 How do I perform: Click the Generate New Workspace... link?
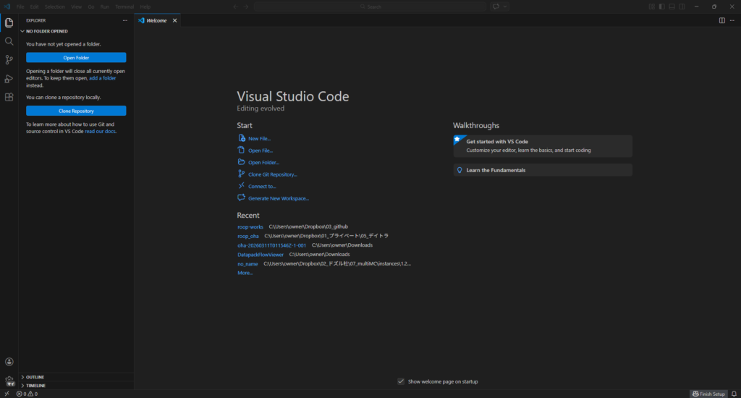coord(279,198)
